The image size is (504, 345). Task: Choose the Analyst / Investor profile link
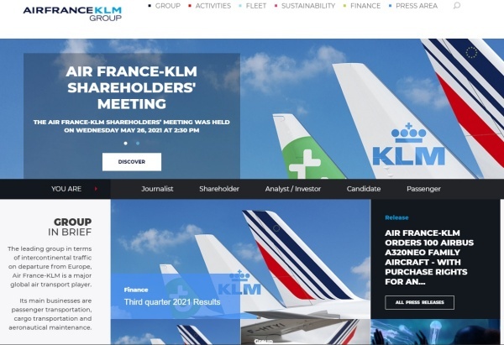tap(293, 189)
